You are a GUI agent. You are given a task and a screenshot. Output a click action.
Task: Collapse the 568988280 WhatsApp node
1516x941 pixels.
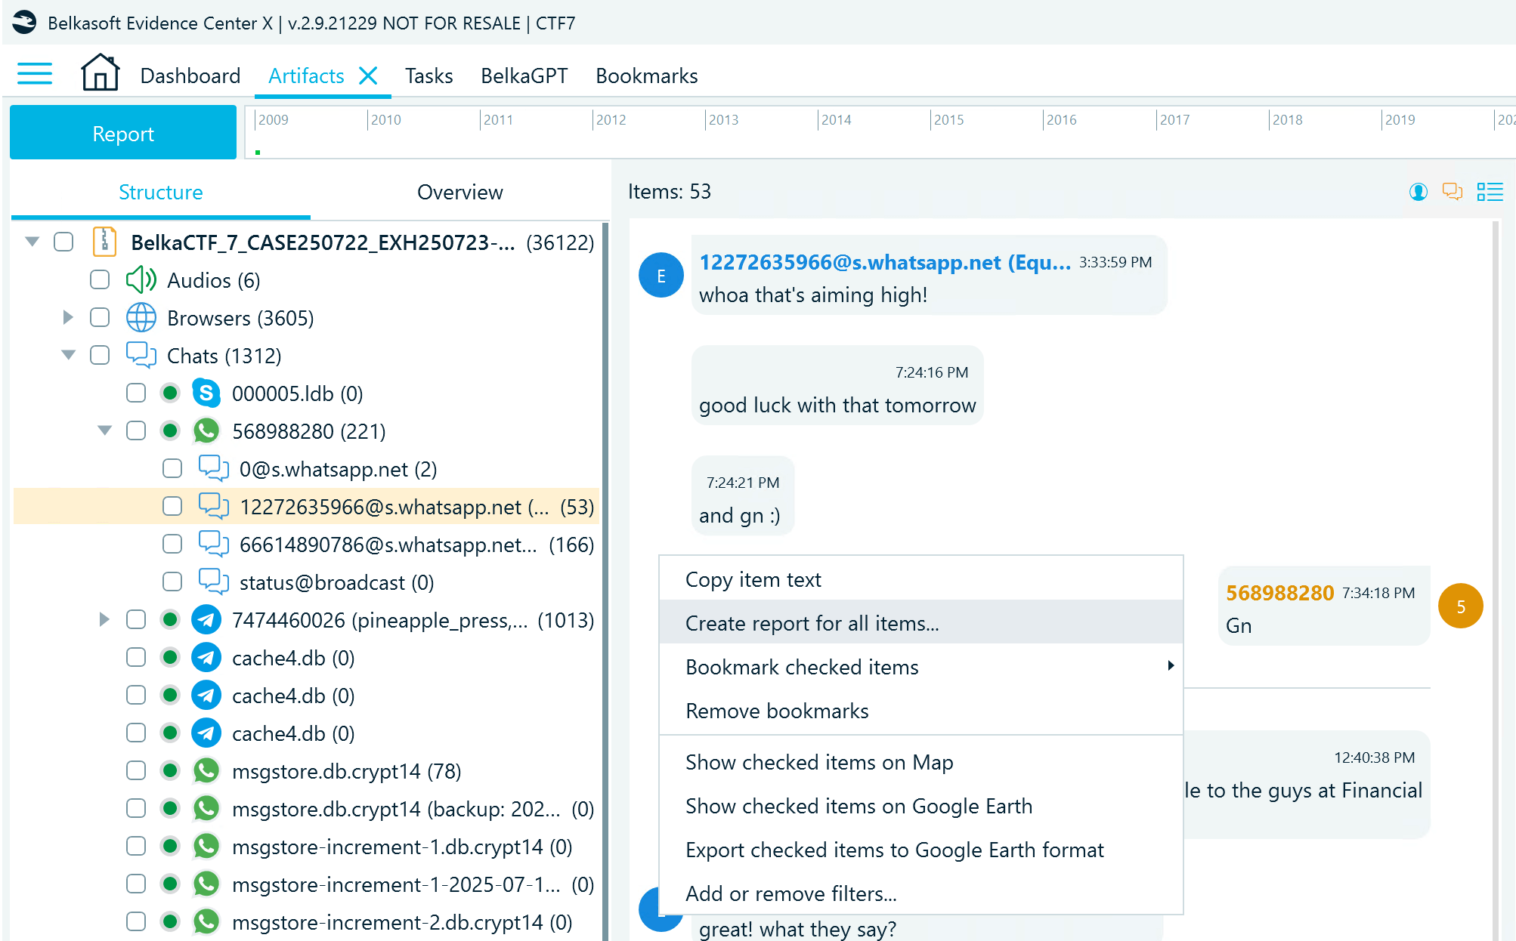[104, 430]
